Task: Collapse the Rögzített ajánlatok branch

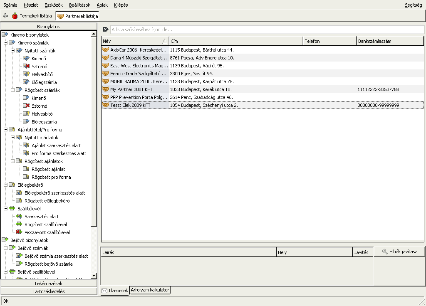Action: 12,161
